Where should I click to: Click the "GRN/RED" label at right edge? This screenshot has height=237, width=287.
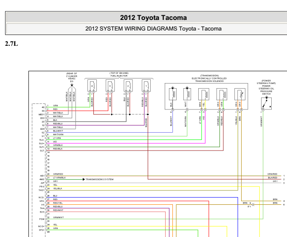273,174
